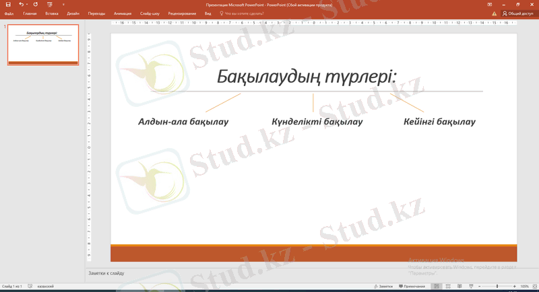Open the Вставка ribbon tab
This screenshot has width=539, height=292.
tap(52, 13)
